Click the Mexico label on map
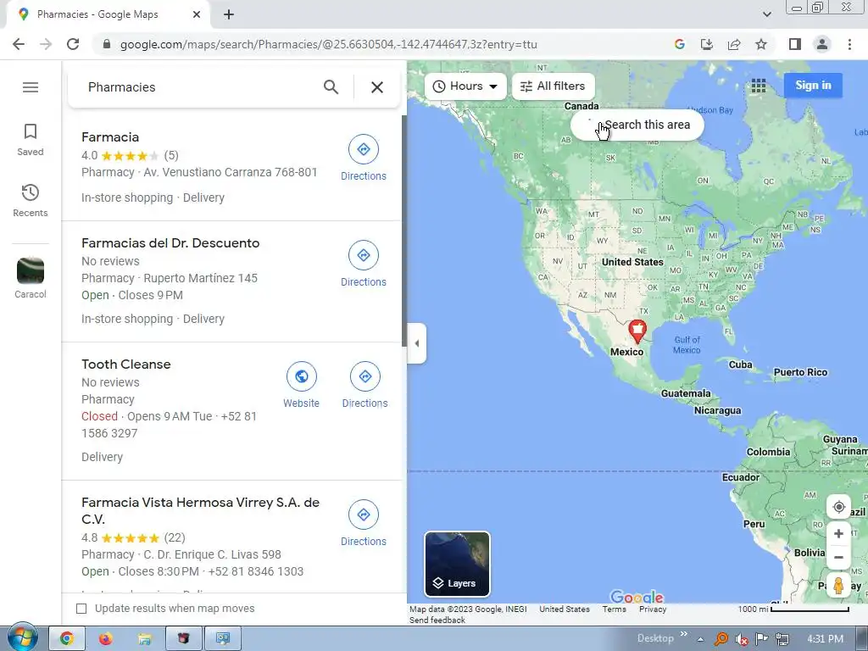This screenshot has height=651, width=868. [x=626, y=352]
